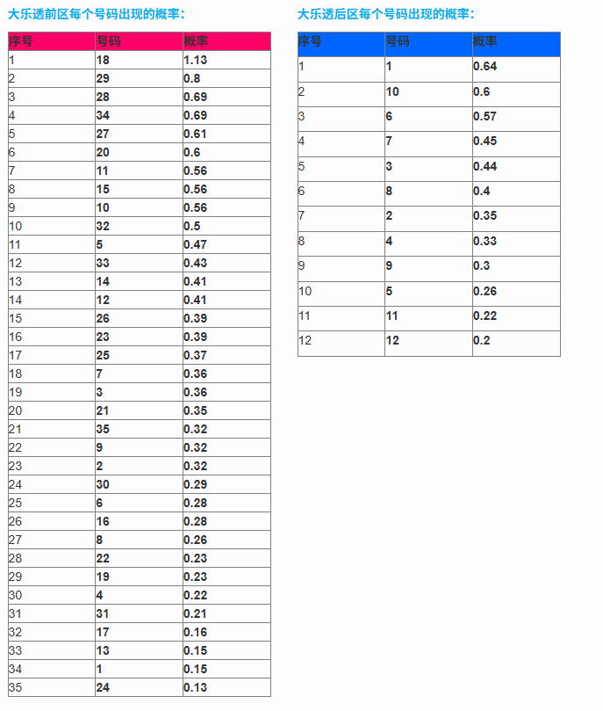603x711 pixels.
Task: Click number cell 24 in last front-zone row
Action: [139, 687]
